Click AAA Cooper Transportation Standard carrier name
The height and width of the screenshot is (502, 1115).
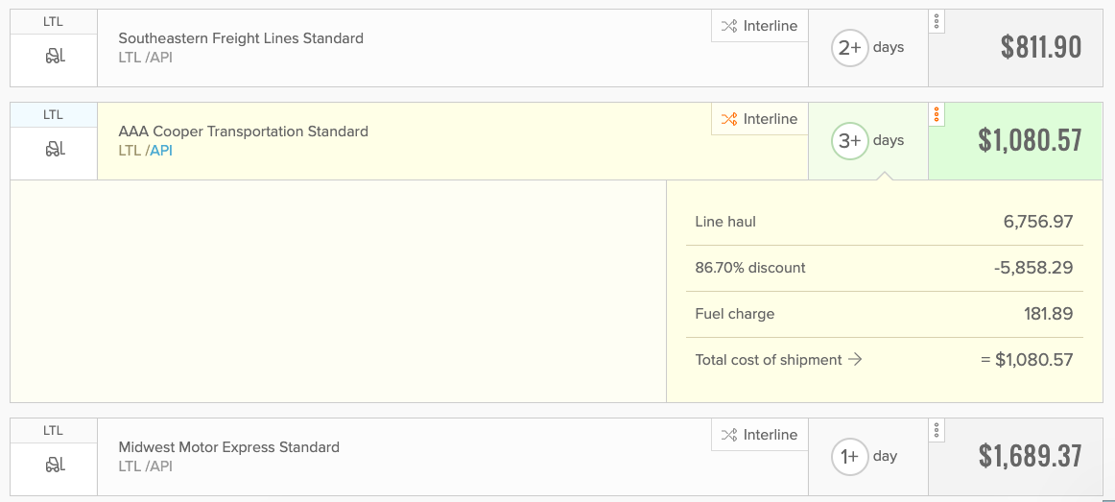tap(243, 131)
